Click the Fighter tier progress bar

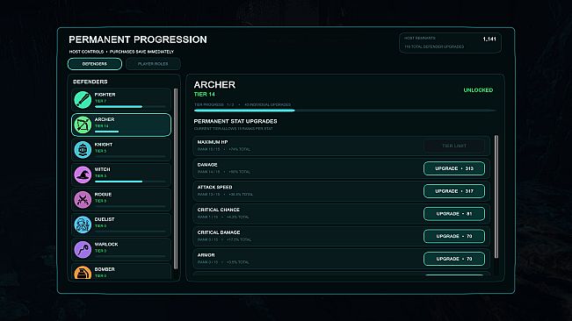point(130,107)
